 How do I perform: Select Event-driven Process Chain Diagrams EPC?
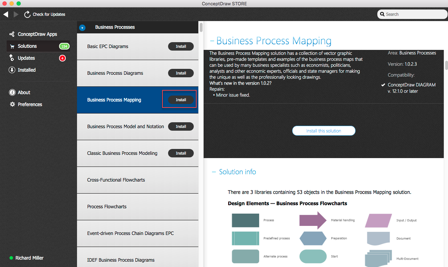(137, 233)
